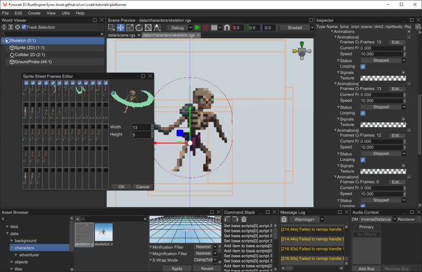Clear the World Viewer search filter
The width and height of the screenshot is (422, 272).
click(102, 34)
